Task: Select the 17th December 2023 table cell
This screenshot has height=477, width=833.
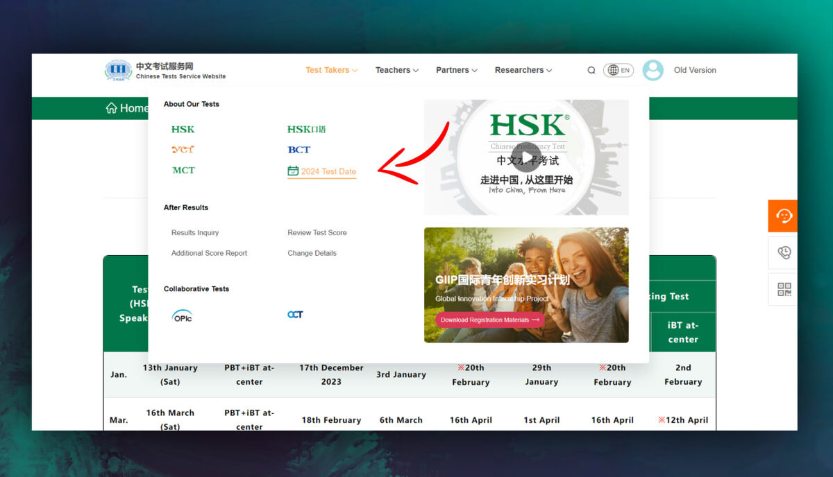Action: 331,374
